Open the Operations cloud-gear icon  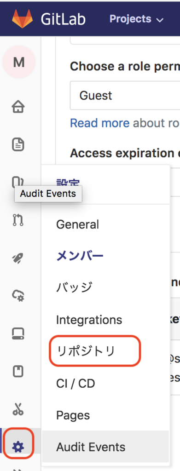tap(18, 296)
